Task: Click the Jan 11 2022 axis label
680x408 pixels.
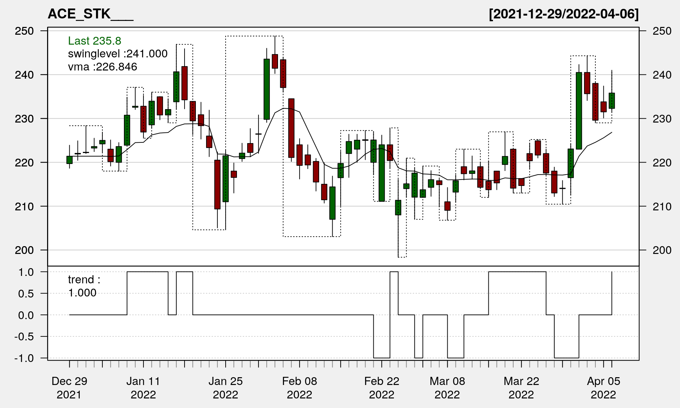Action: click(143, 387)
